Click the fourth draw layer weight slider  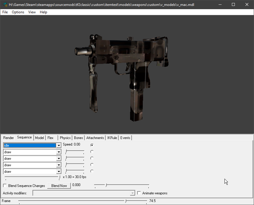[x=75, y=171]
